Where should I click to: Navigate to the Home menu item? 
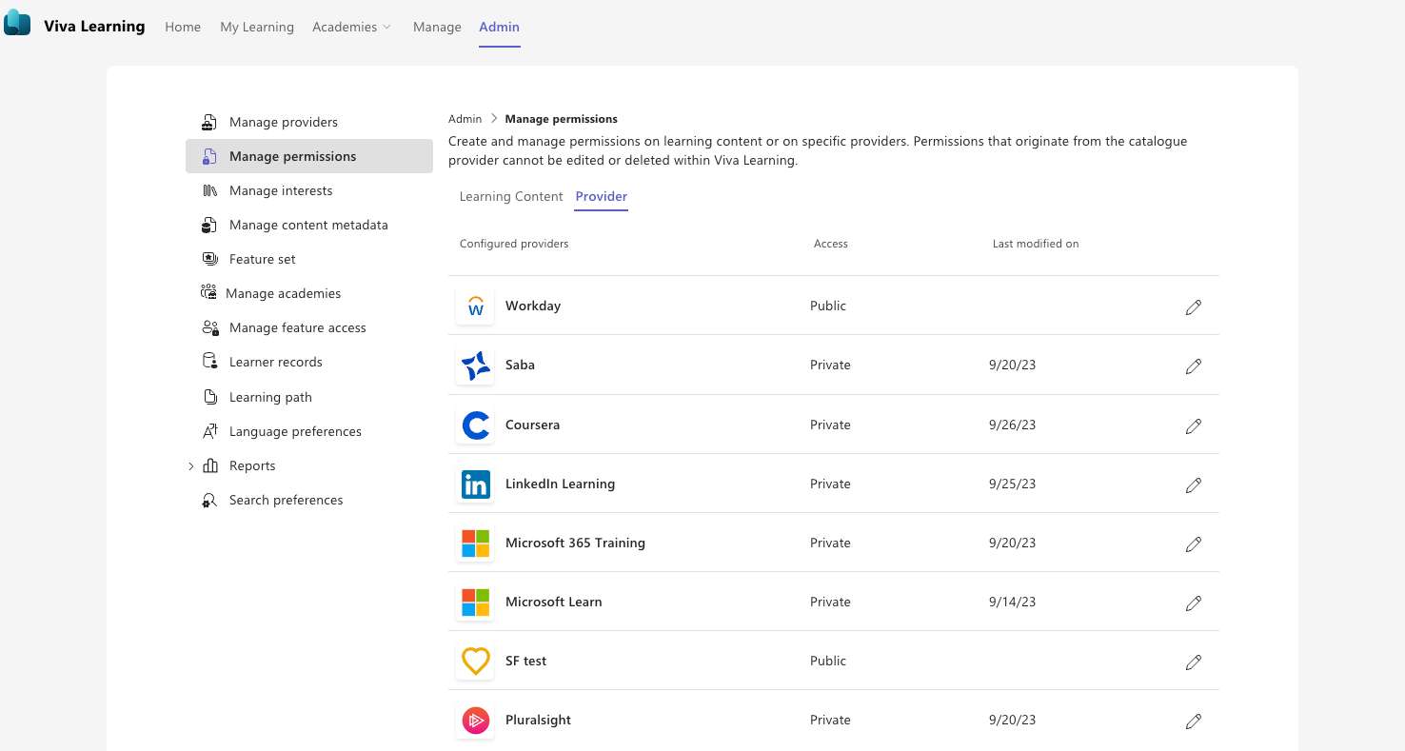[x=183, y=27]
